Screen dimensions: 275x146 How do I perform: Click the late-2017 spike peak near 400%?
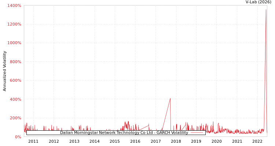pyautogui.click(x=170, y=99)
